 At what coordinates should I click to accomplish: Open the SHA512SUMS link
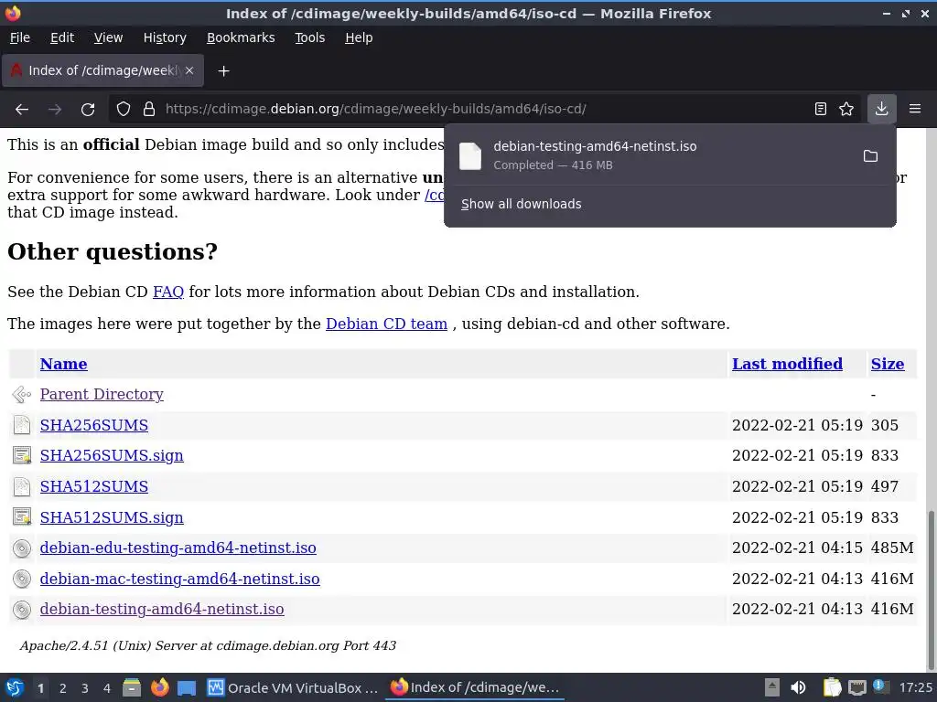[x=94, y=486]
